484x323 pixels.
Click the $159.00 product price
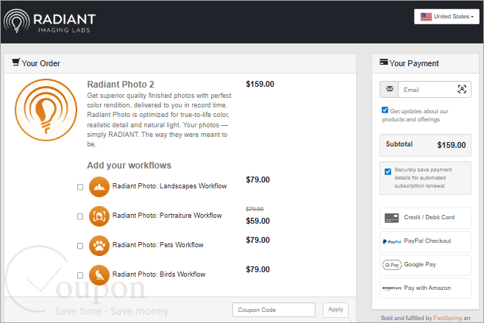(x=260, y=84)
